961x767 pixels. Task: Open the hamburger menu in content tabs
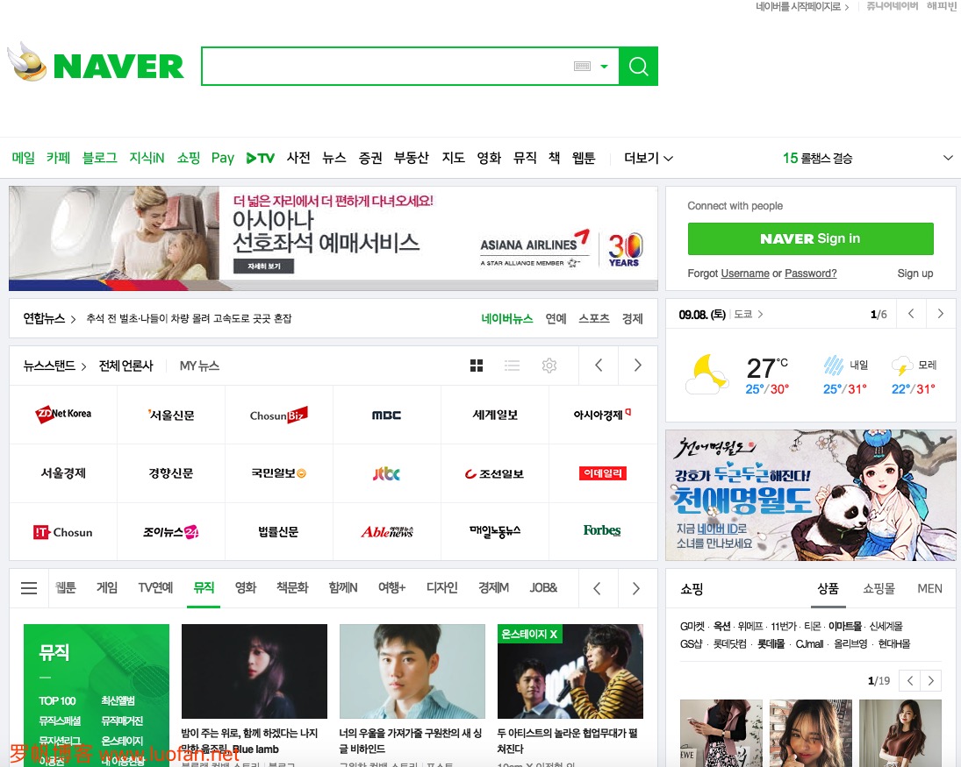pos(29,588)
